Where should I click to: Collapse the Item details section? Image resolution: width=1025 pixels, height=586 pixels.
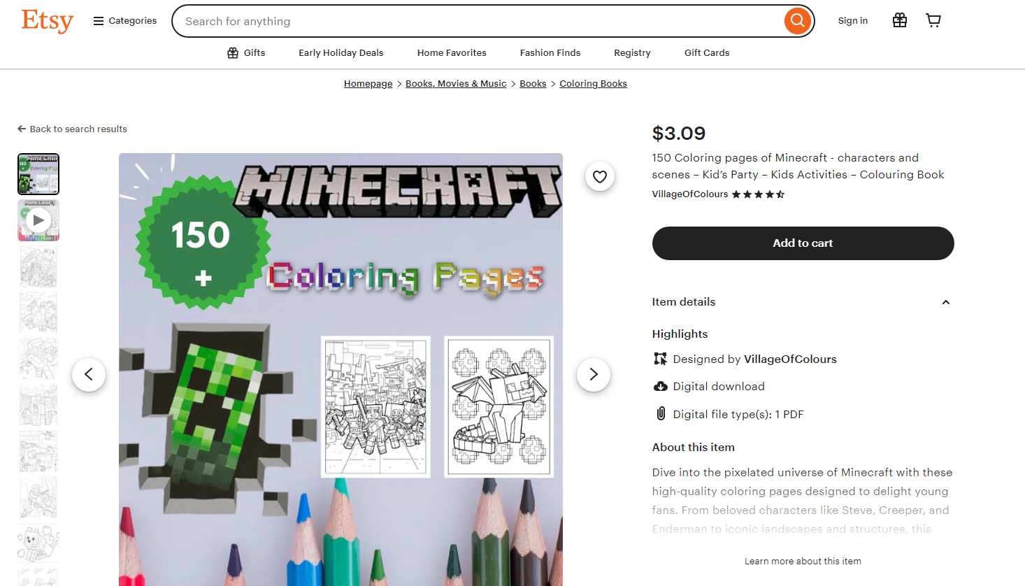[x=945, y=302]
